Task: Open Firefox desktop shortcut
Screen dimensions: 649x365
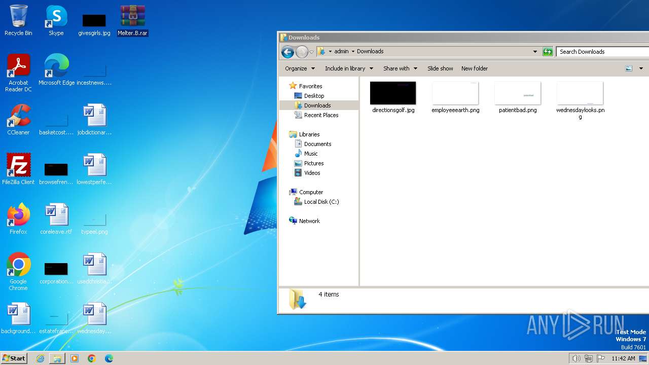Action: click(x=18, y=219)
